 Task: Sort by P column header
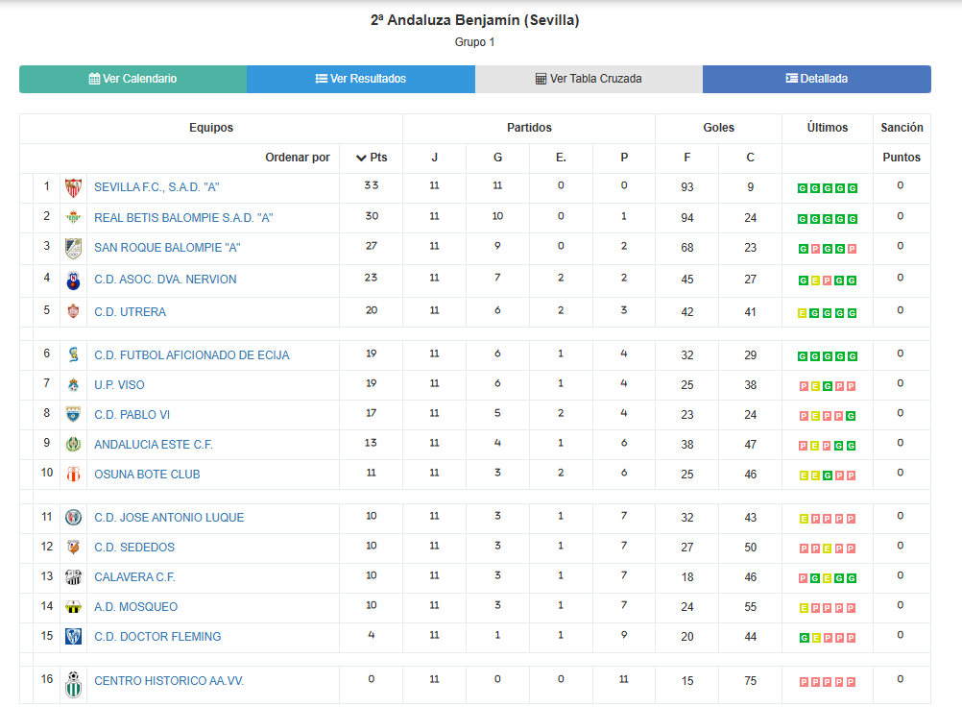(624, 158)
